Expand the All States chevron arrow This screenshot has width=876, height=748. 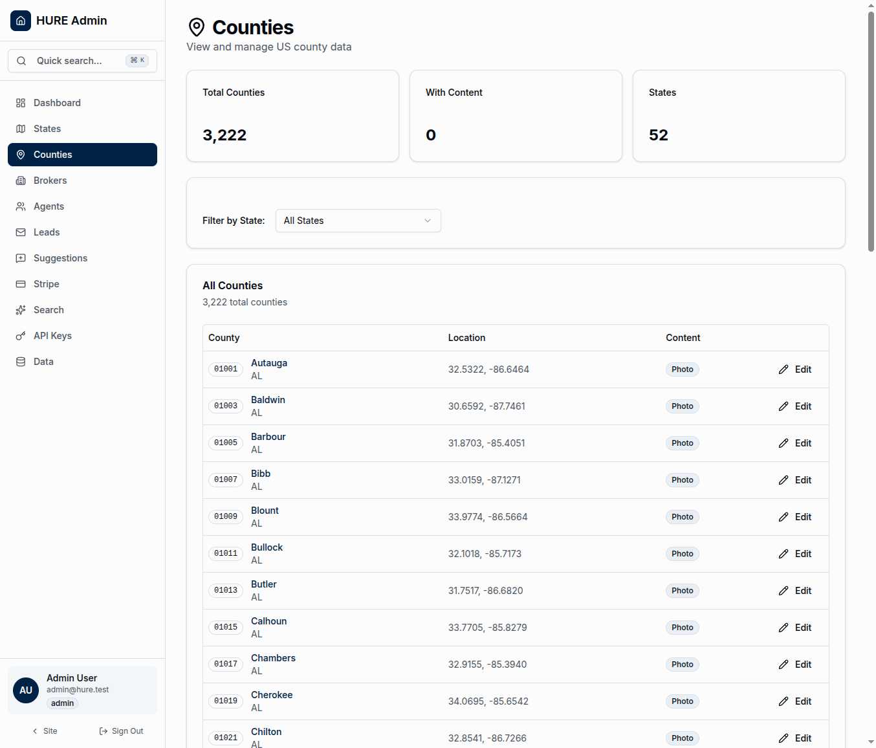[x=428, y=221]
